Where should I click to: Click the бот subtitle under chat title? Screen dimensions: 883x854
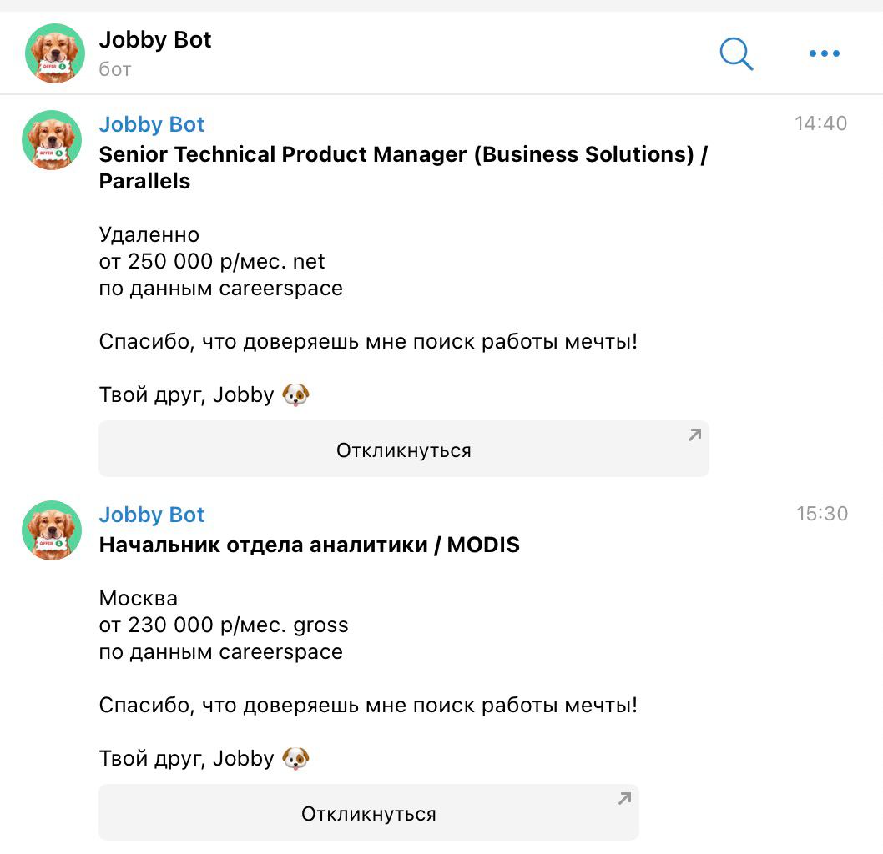pyautogui.click(x=115, y=69)
